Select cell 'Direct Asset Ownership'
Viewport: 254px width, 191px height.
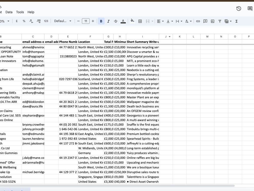tap(142, 182)
